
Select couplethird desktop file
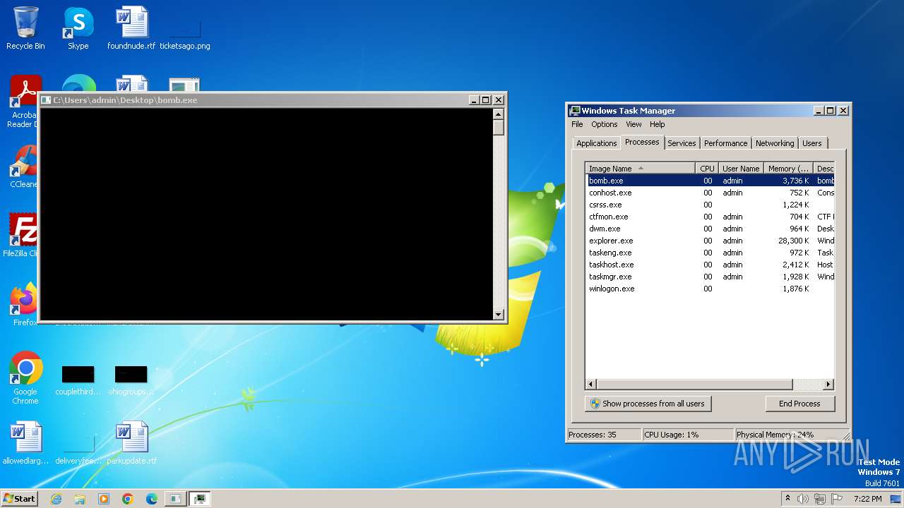click(x=78, y=381)
